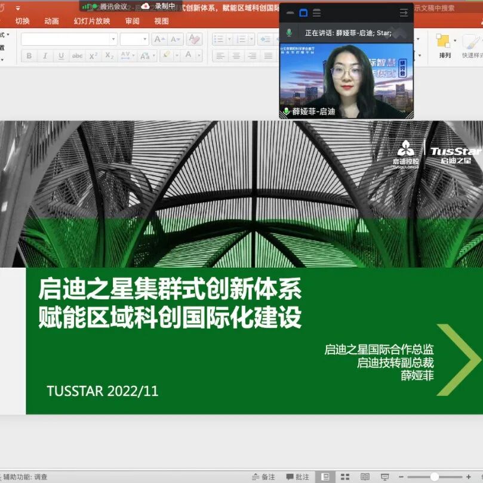Justify the text
This screenshot has width=483, height=483.
(x=268, y=56)
